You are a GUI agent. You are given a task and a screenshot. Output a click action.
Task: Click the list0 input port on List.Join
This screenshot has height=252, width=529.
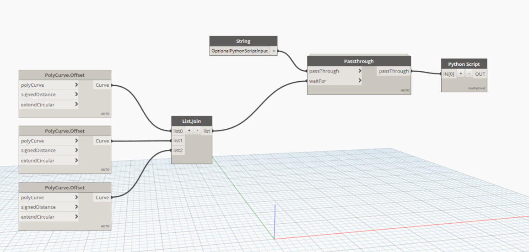[x=178, y=131]
